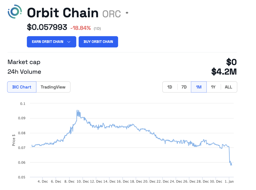
Task: Switch to the BIC Chart tab
Action: pos(22,87)
